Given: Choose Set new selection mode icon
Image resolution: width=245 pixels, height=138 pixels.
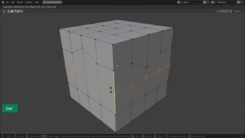Looking at the screenshot, I should tap(9, 11).
